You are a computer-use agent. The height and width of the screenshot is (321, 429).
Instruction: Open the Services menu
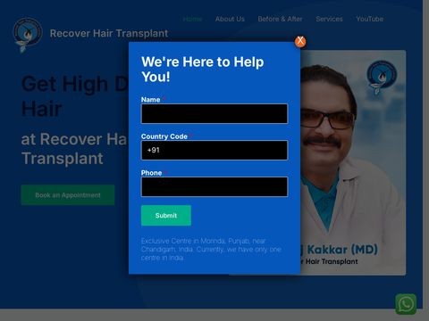tap(329, 19)
